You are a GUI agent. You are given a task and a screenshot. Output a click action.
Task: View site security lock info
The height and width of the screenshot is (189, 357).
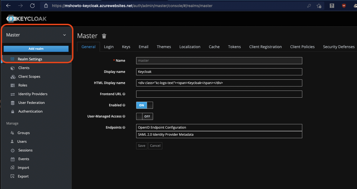click(46, 5)
